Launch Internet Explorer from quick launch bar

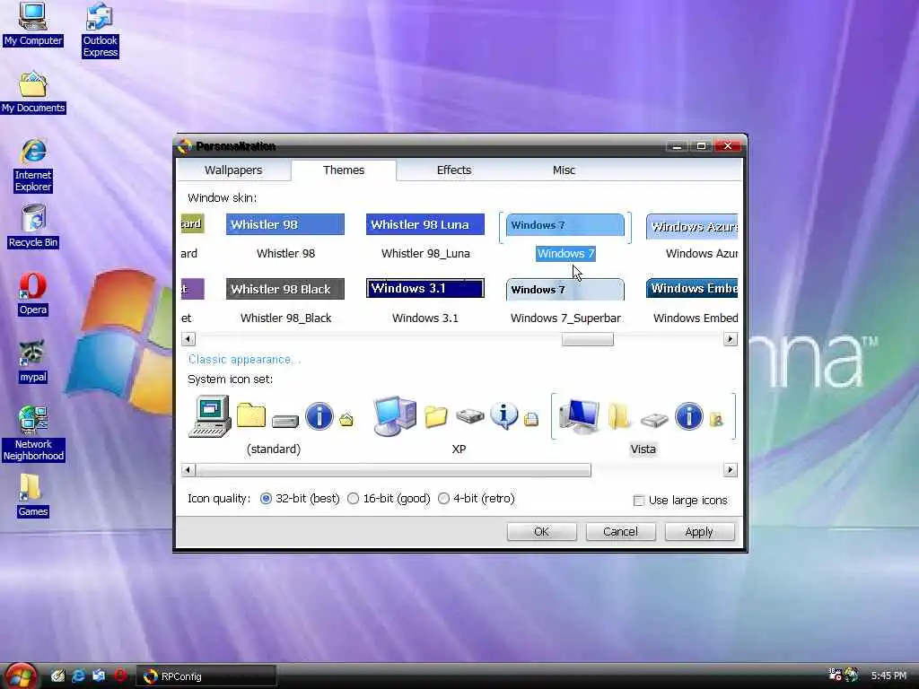(x=78, y=676)
